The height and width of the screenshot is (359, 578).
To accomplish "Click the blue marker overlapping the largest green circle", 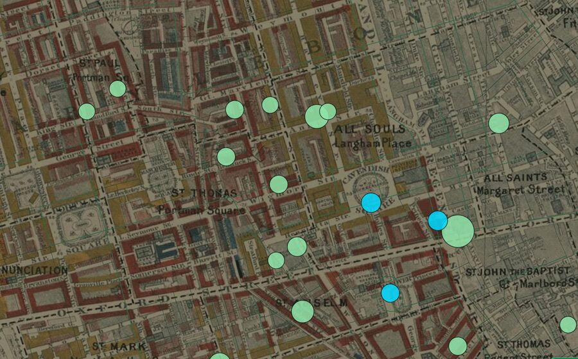I will tap(437, 221).
